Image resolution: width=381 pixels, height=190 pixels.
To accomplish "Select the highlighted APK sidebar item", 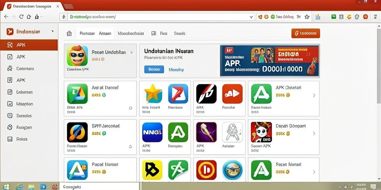I will 29,45.
